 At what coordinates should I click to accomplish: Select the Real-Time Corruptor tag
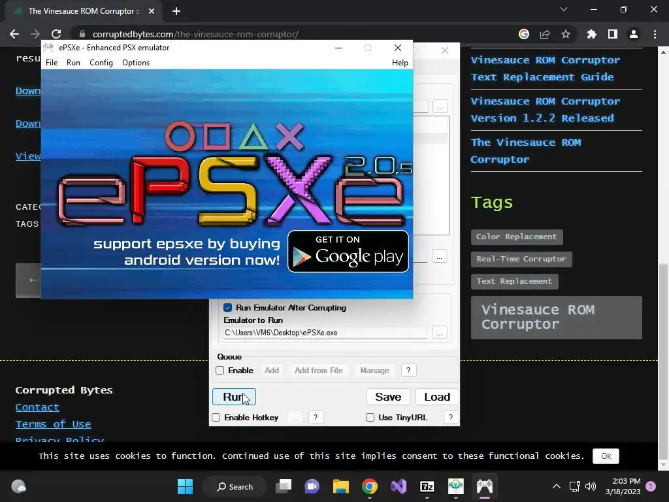point(521,259)
